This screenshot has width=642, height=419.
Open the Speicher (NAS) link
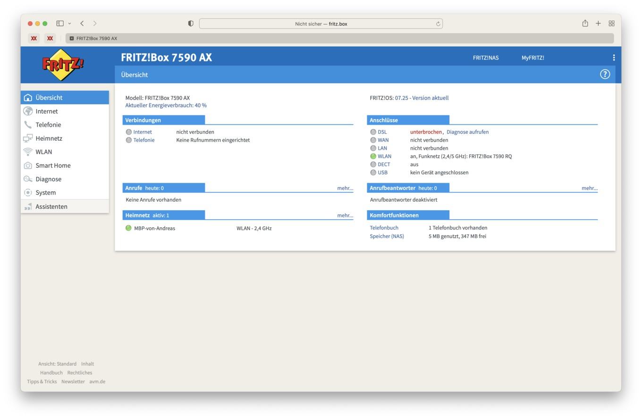tap(387, 236)
